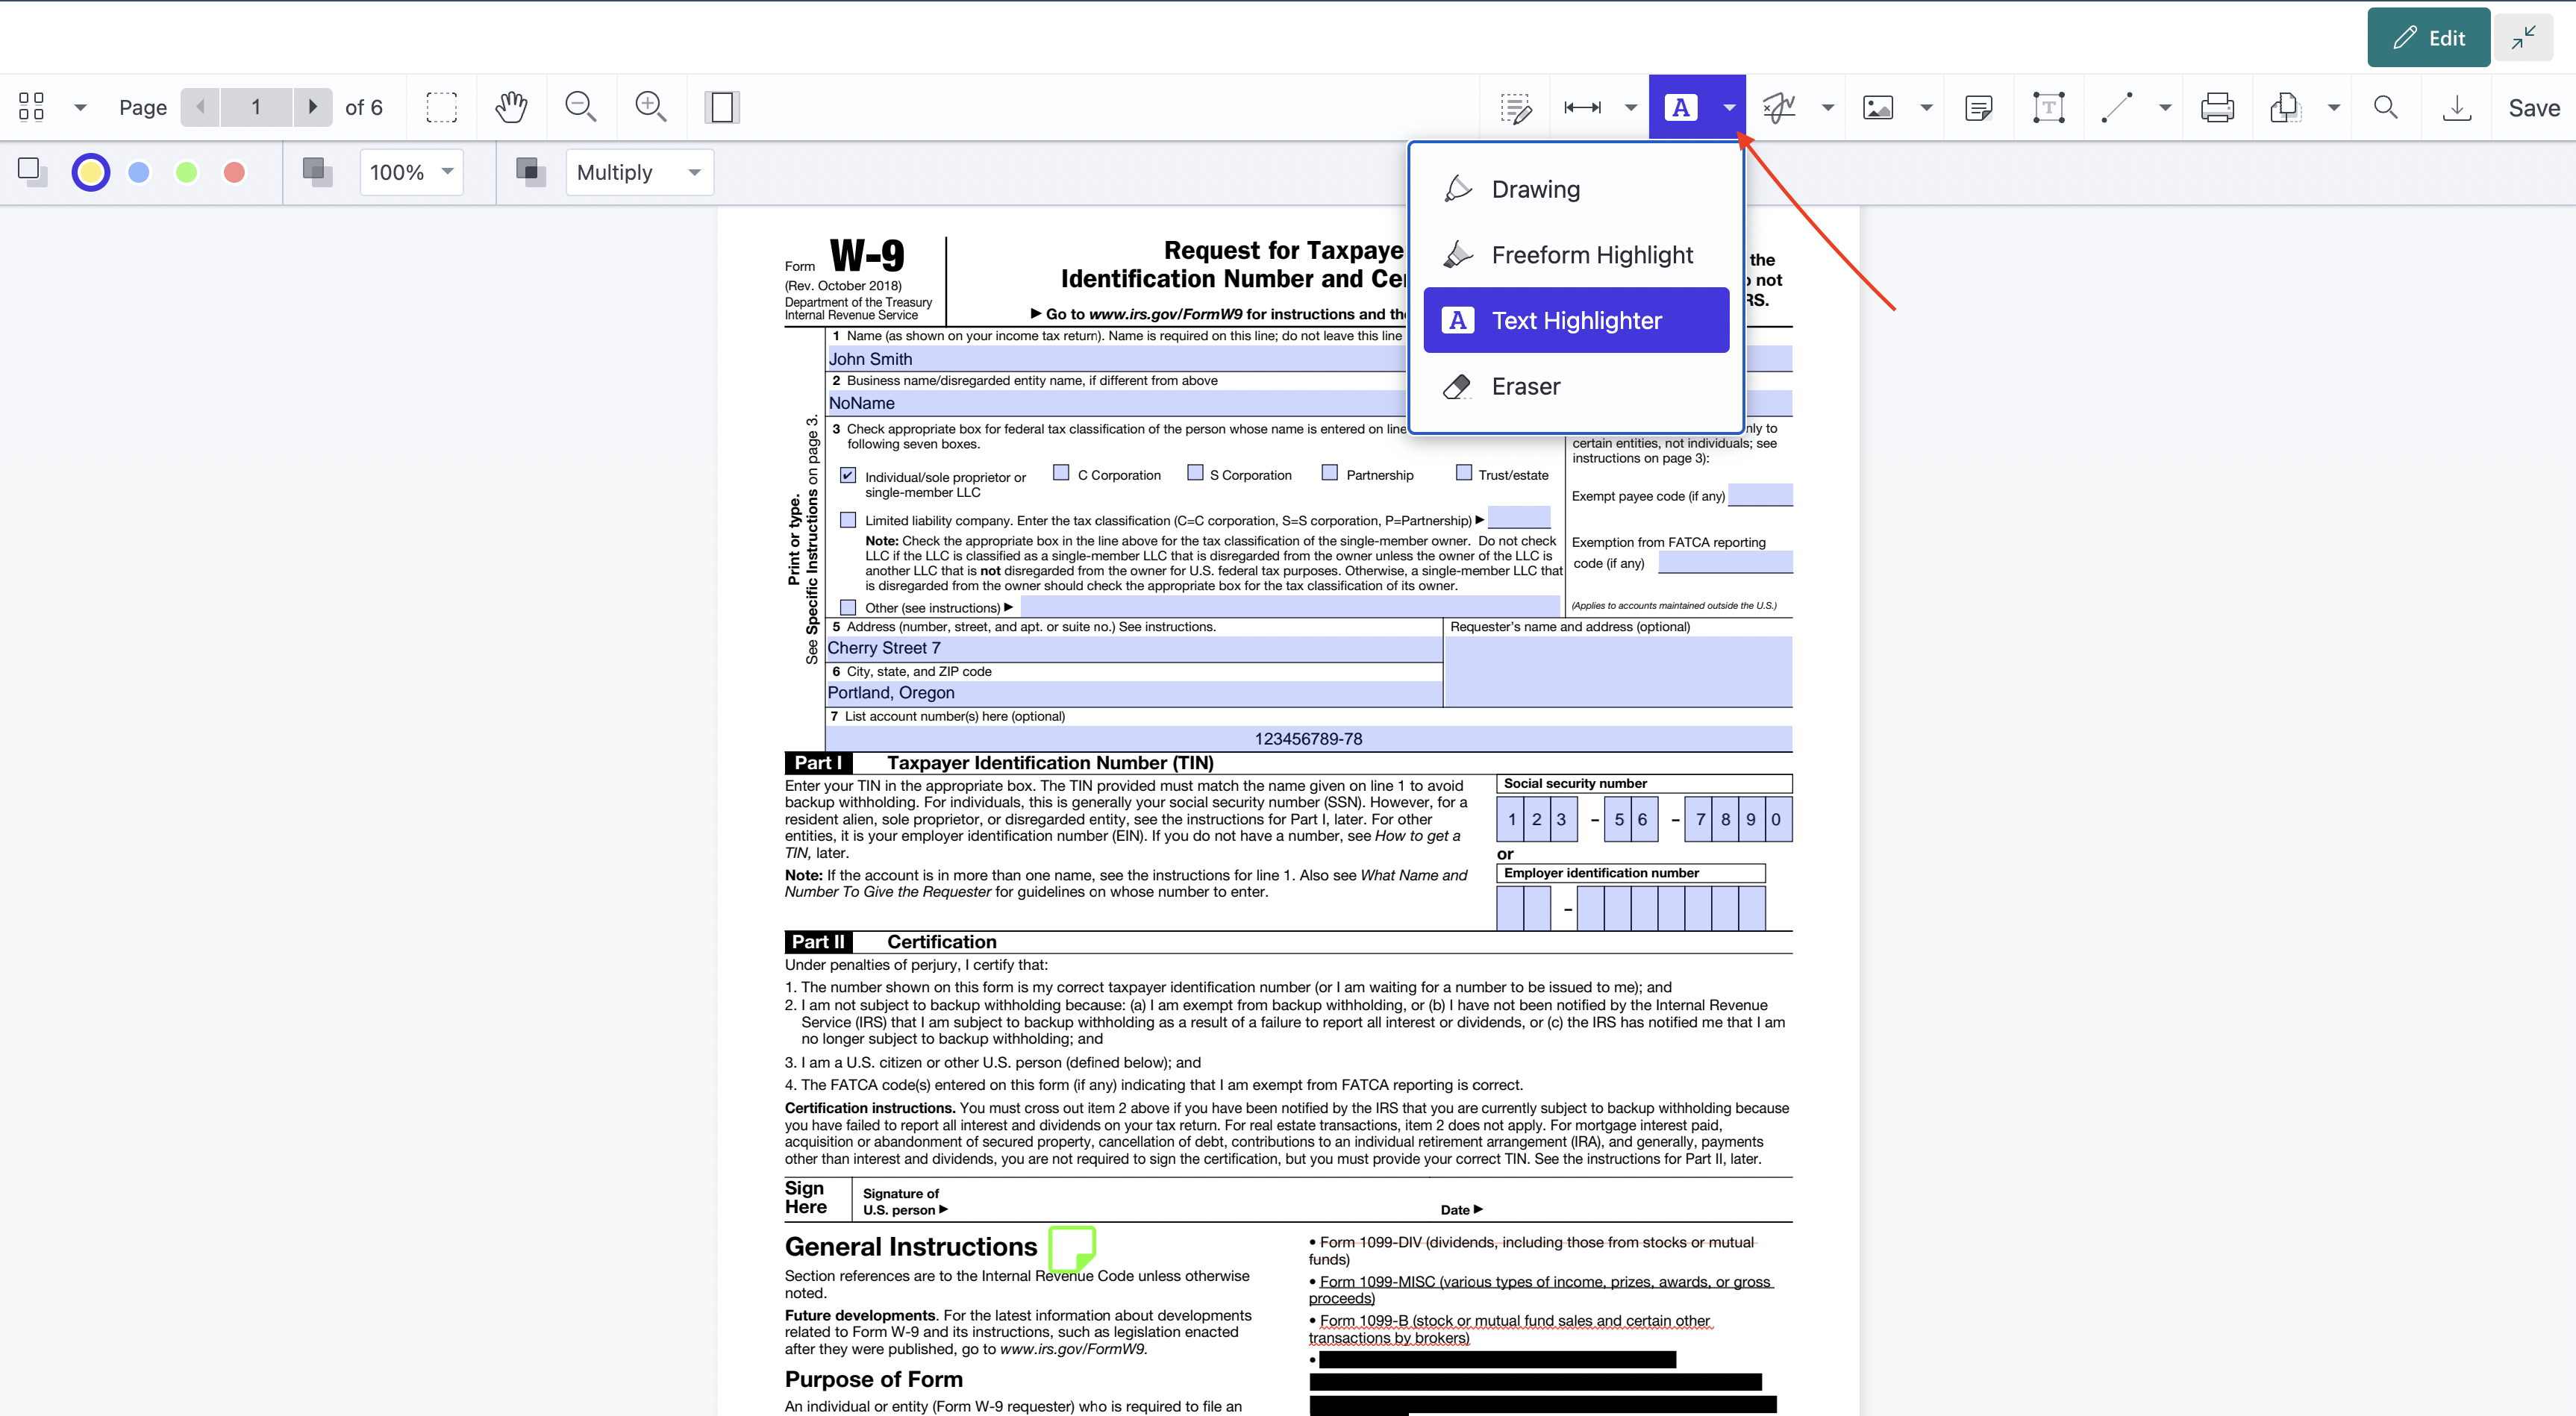This screenshot has width=2576, height=1416.
Task: Open the blend mode dropdown showing Multiply
Action: tap(639, 172)
